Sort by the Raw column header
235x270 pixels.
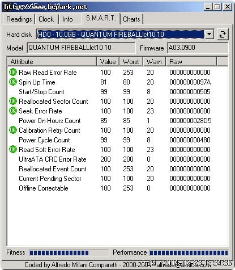pyautogui.click(x=191, y=62)
